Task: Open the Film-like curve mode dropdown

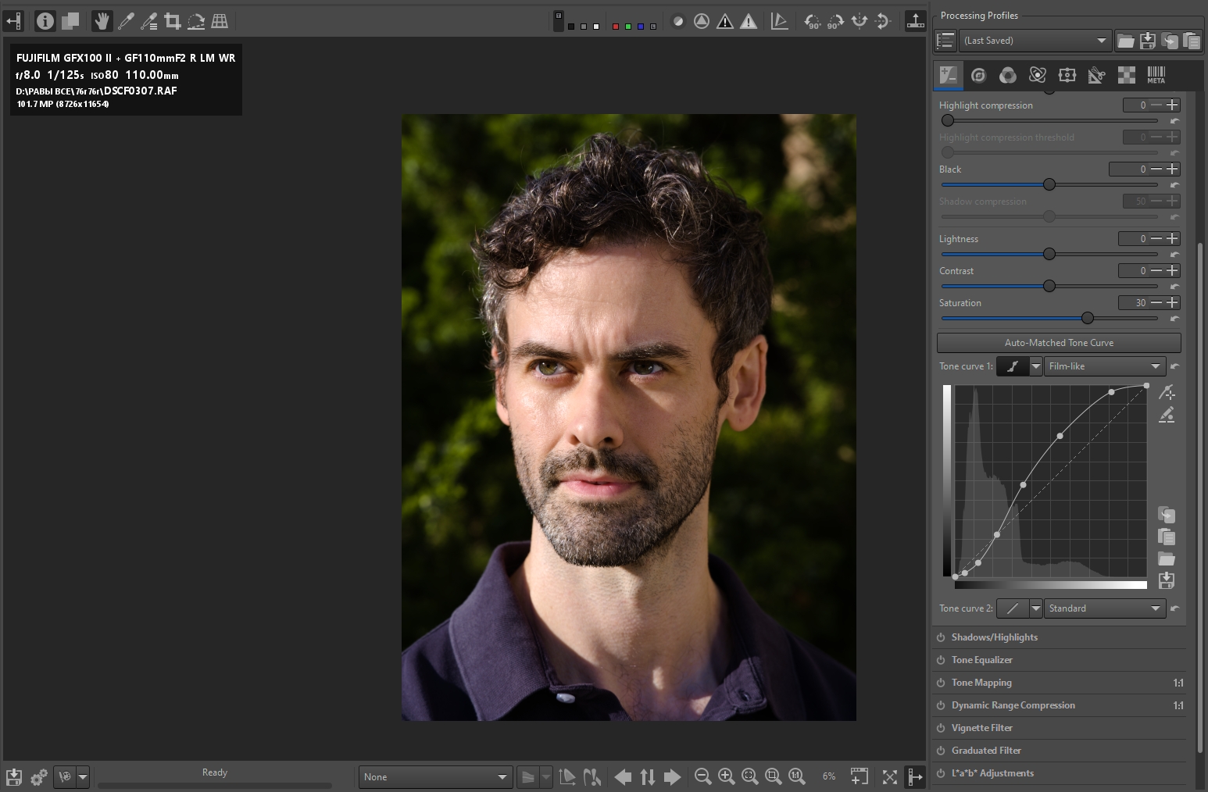Action: pos(1104,366)
